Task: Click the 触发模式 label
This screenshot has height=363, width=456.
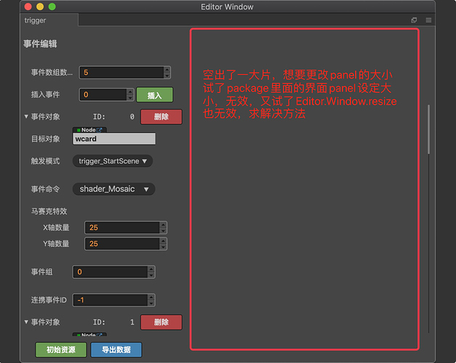Action: pyautogui.click(x=45, y=161)
